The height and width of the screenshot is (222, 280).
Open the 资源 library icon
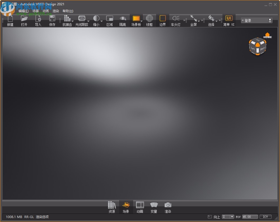point(112,207)
